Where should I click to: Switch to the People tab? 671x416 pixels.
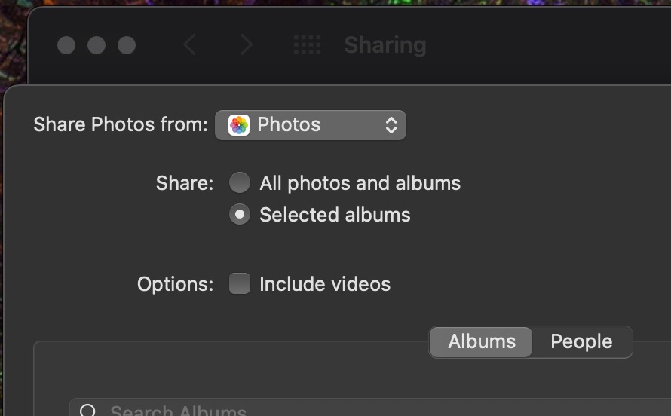pyautogui.click(x=581, y=341)
